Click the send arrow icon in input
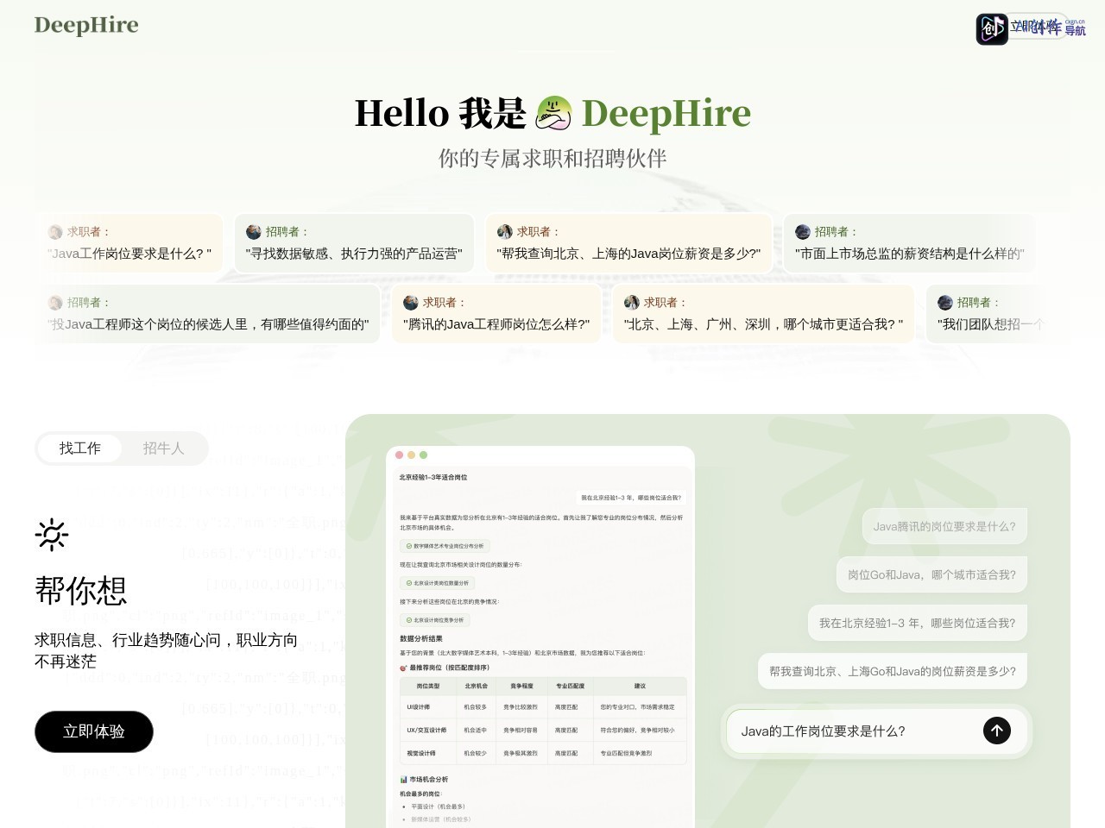 997,731
